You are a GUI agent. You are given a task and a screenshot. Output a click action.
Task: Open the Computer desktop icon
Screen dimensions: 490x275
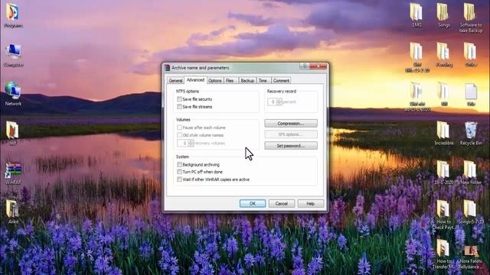click(14, 55)
